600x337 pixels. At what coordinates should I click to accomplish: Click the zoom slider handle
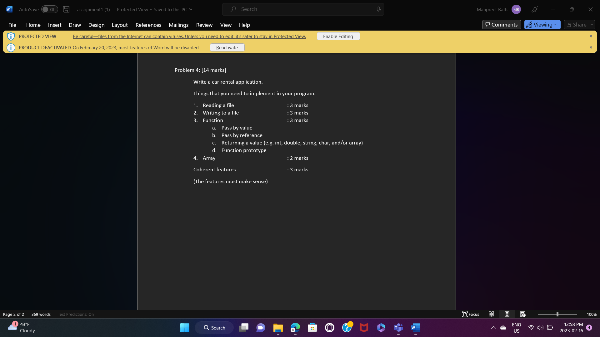[557, 314]
